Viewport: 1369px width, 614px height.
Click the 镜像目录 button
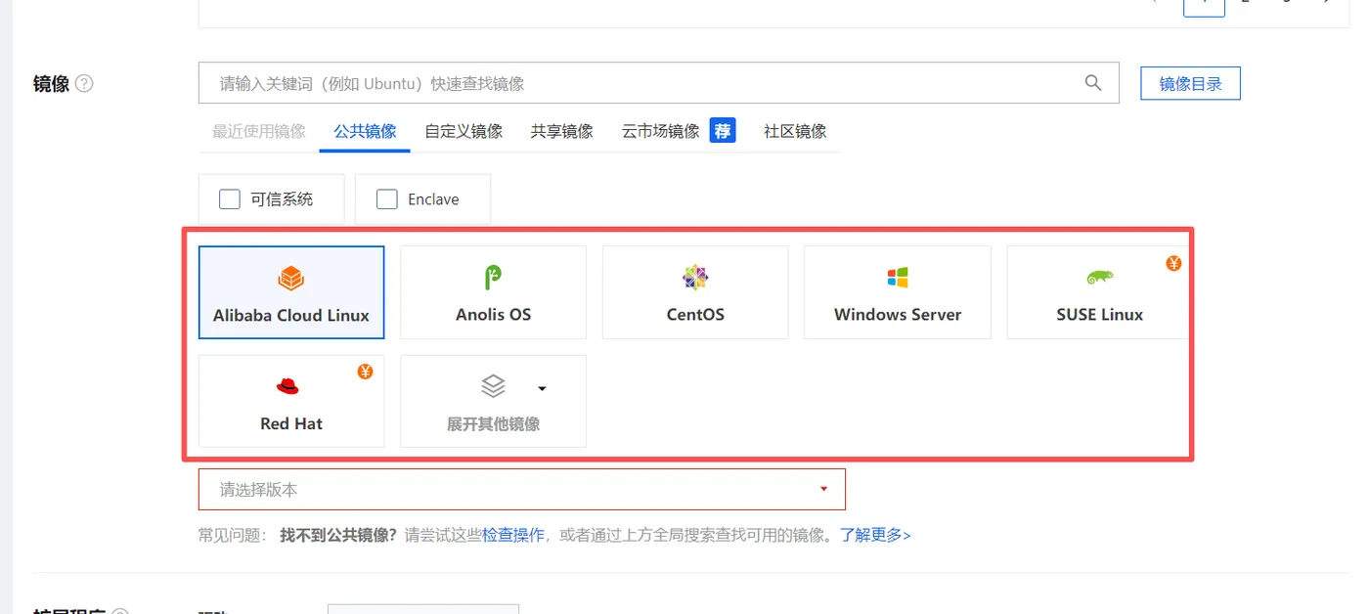1190,84
